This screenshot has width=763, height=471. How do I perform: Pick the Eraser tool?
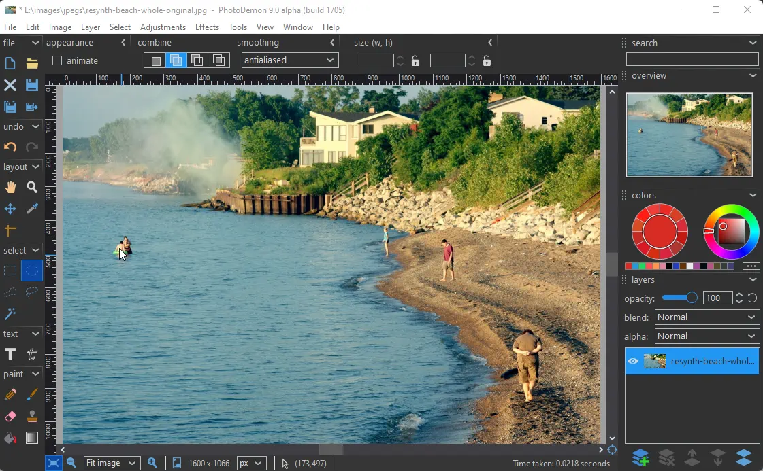(10, 416)
